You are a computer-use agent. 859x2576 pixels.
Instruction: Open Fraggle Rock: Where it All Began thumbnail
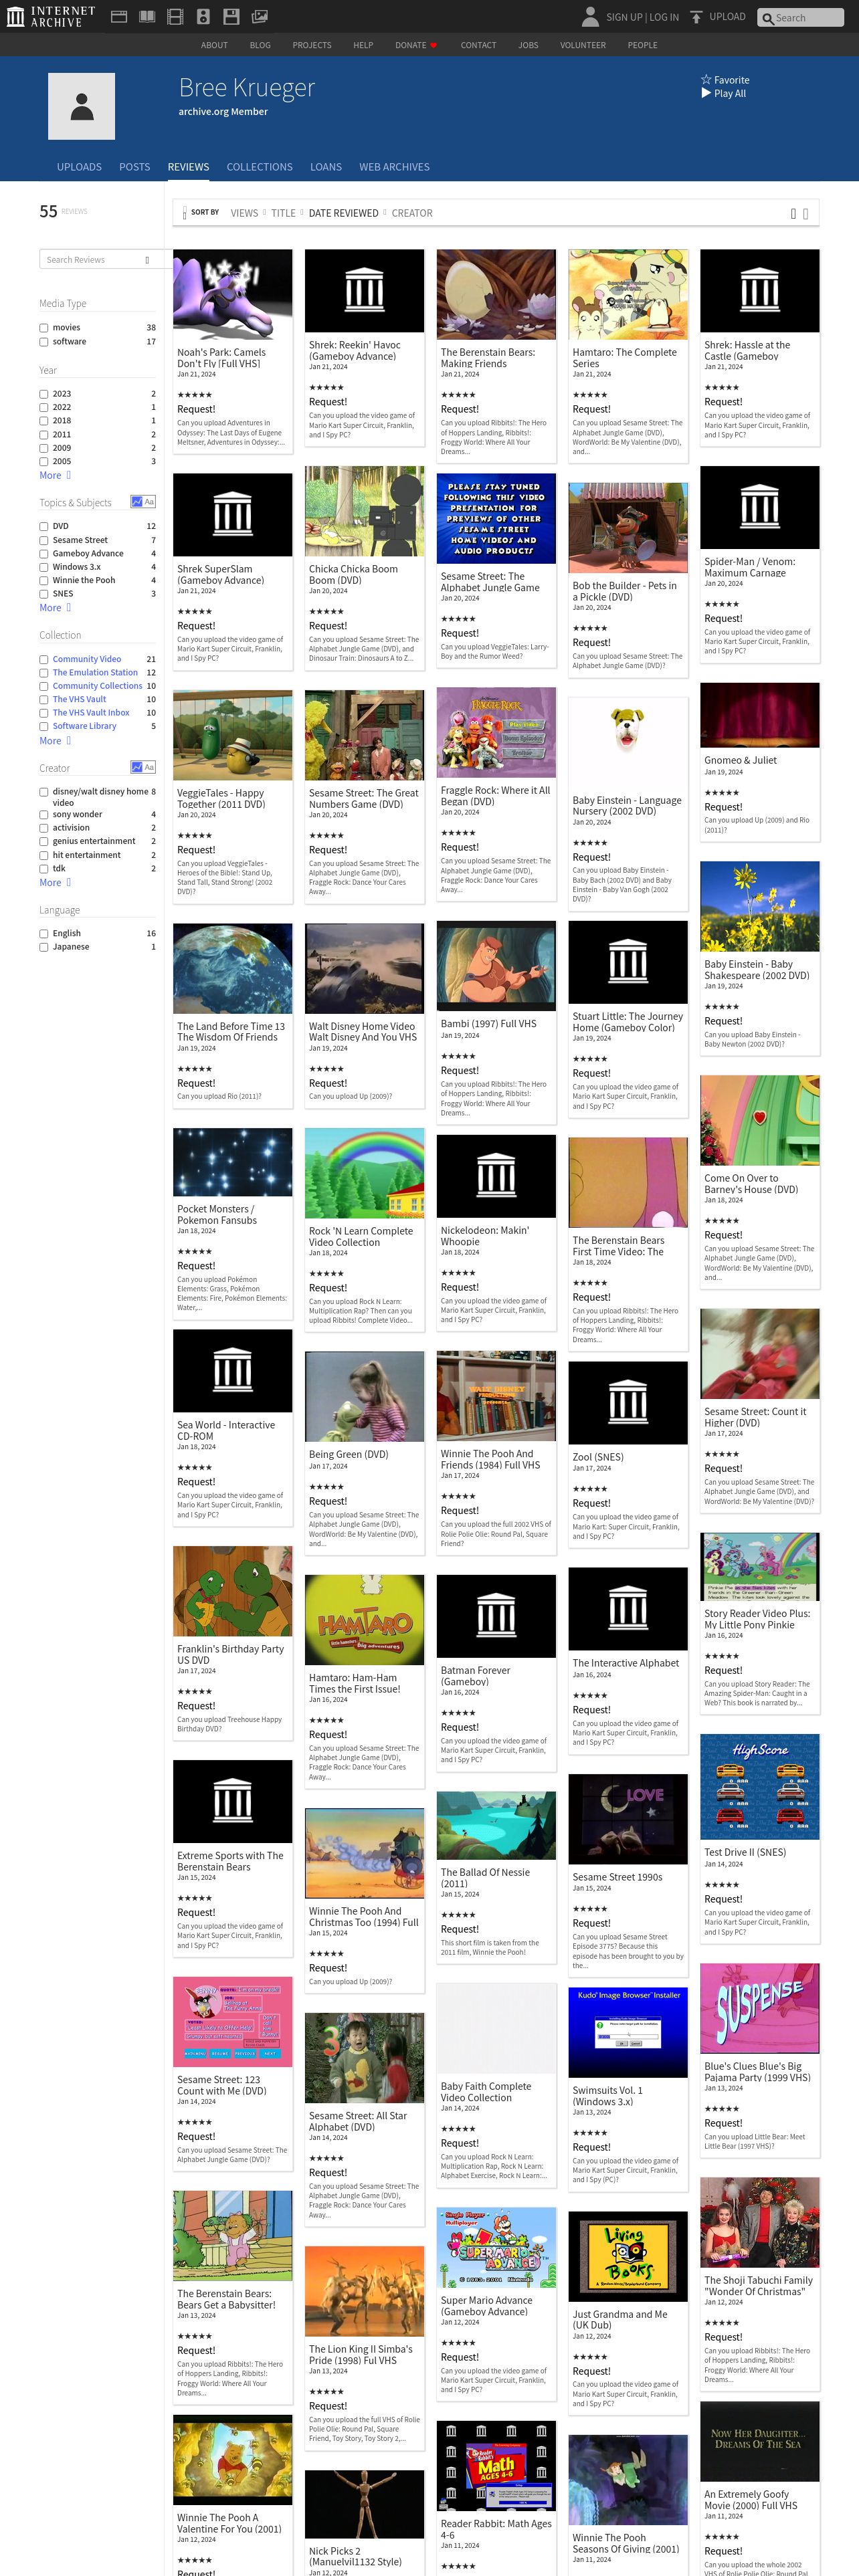click(x=496, y=732)
